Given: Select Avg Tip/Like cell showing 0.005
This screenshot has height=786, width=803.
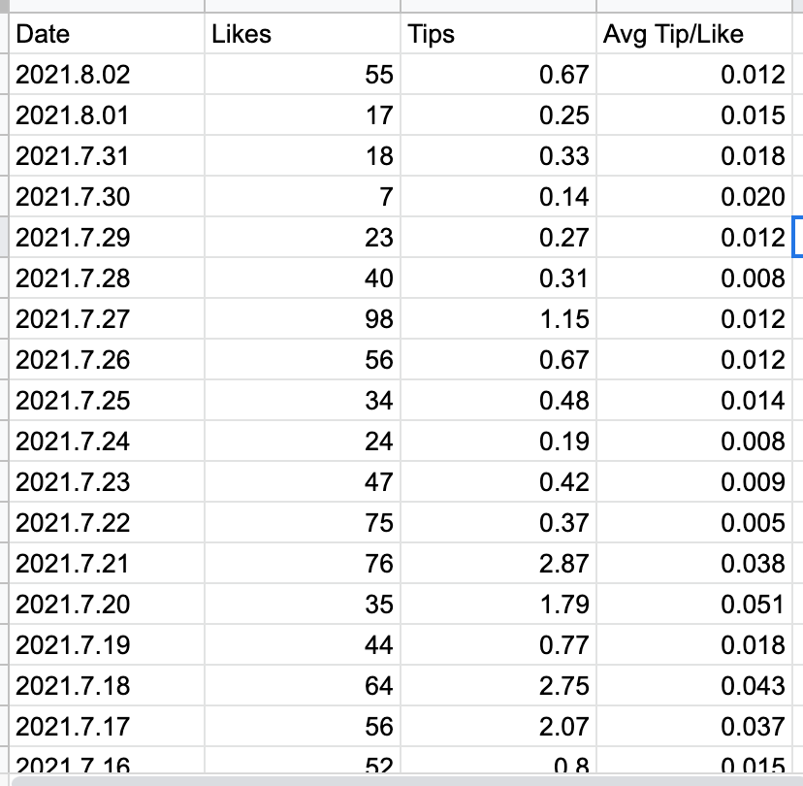Looking at the screenshot, I should pyautogui.click(x=694, y=523).
